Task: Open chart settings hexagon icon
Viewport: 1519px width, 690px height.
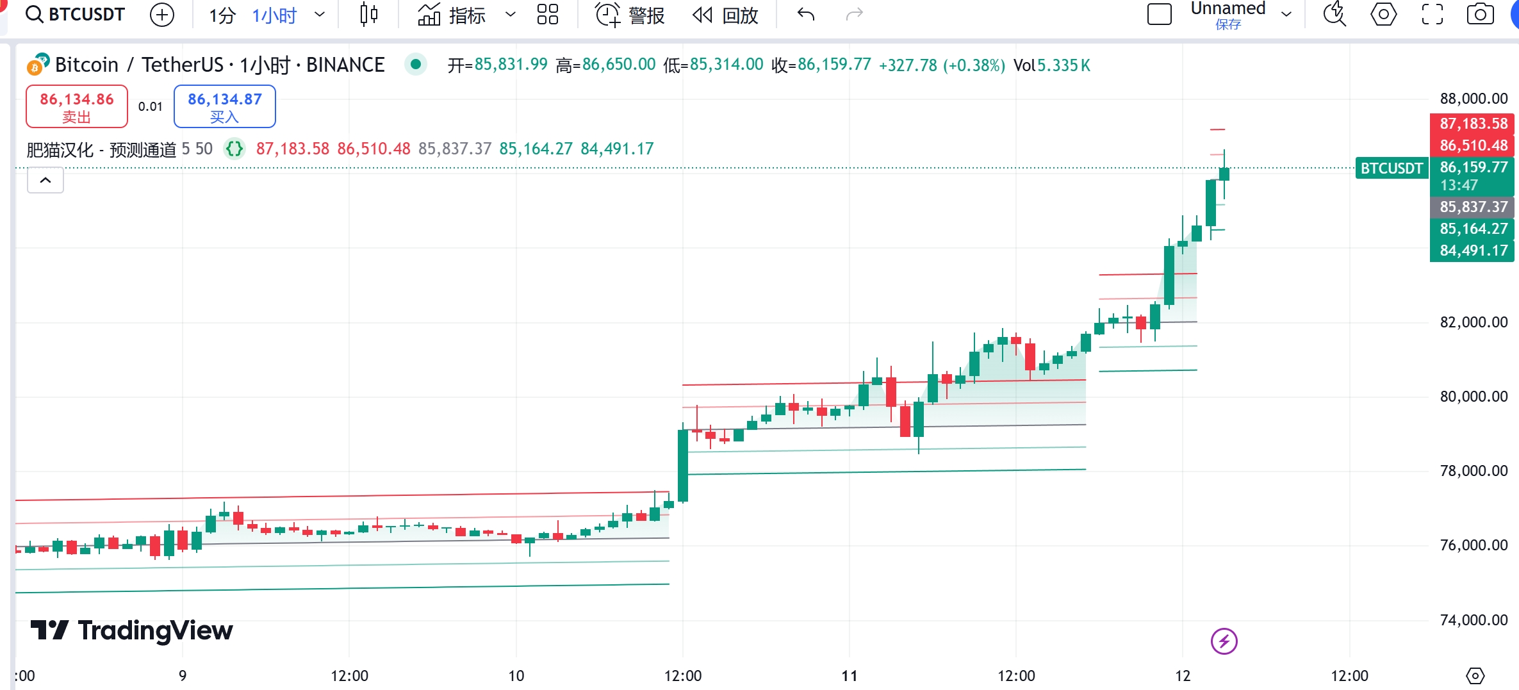Action: (1384, 14)
